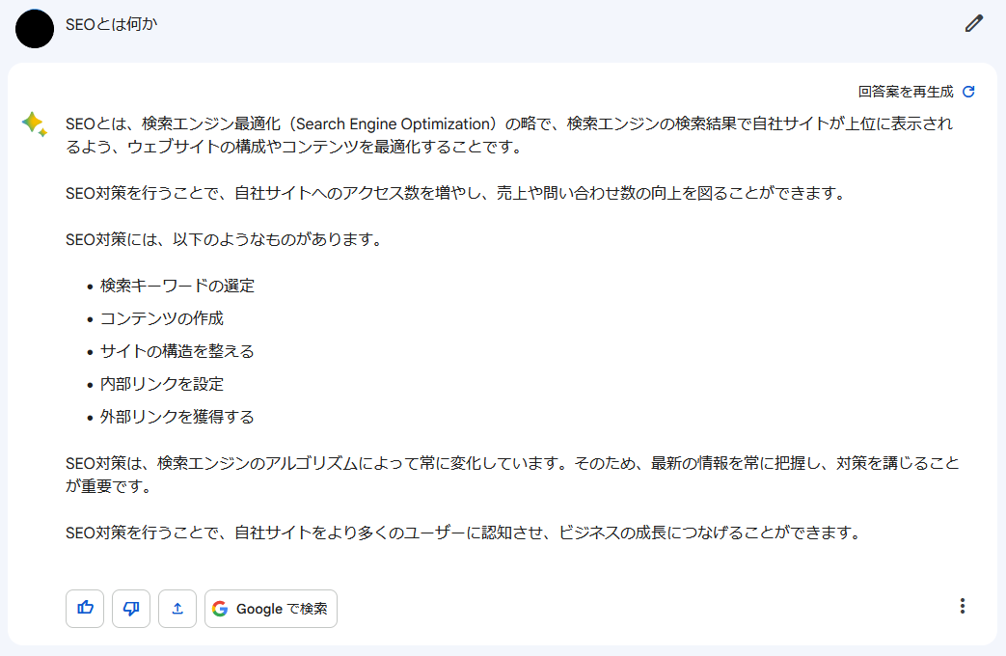Click the bullet item 検索キーワードの選定
This screenshot has width=1006, height=656.
[x=177, y=286]
